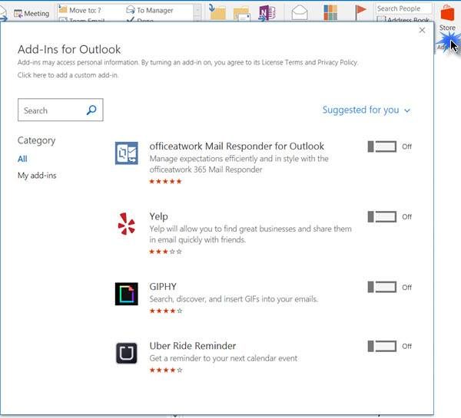Open the Uber Ride Reminder title link

tap(193, 346)
